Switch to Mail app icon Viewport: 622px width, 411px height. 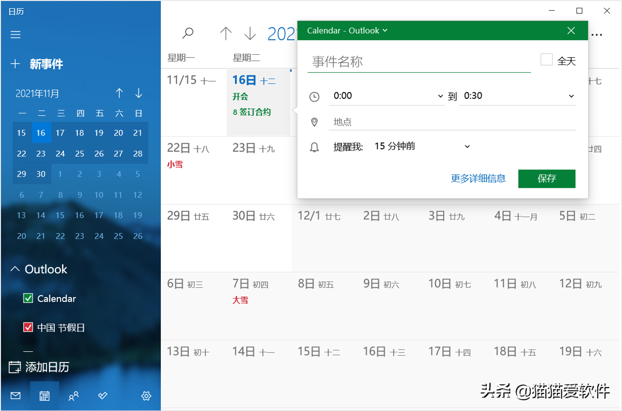15,396
